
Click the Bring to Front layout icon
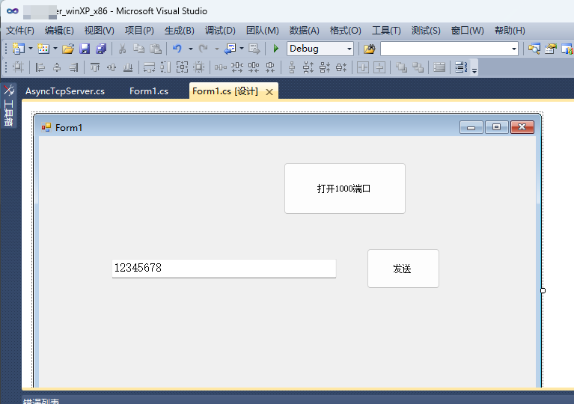401,67
